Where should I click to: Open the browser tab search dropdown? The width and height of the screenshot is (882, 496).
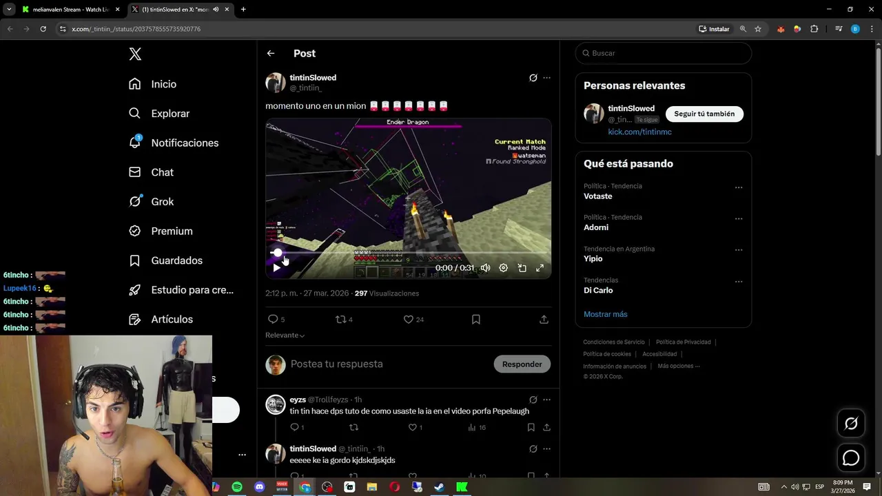pyautogui.click(x=8, y=10)
